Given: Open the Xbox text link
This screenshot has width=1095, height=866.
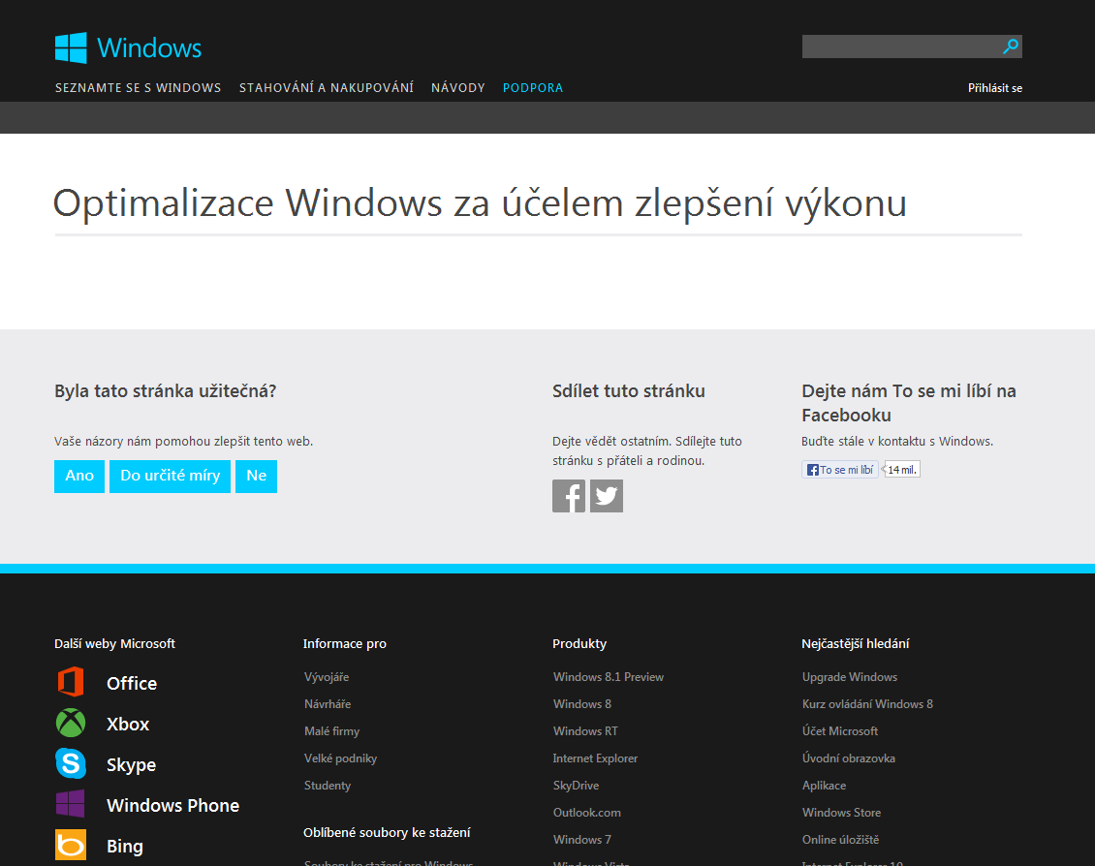Looking at the screenshot, I should point(128,724).
